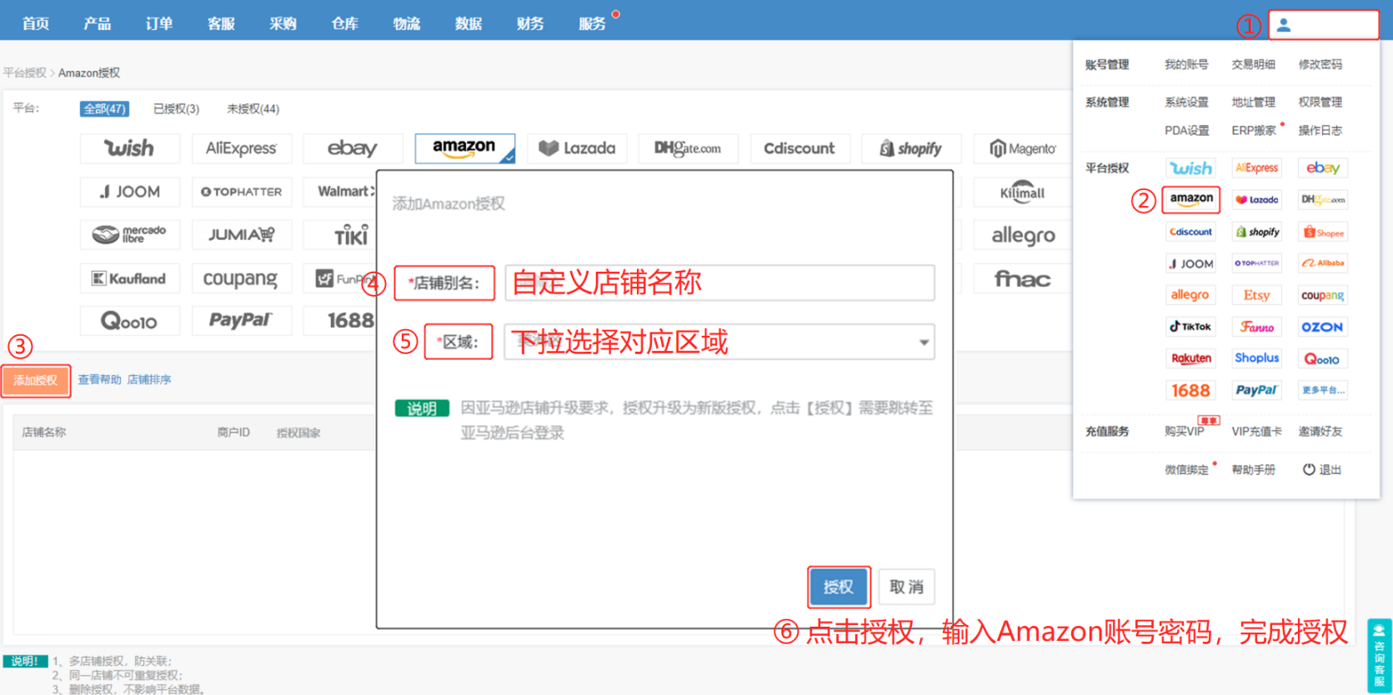Screen dimensions: 1393x695
Task: Open 邀请好友 in account menu
Action: coord(1320,432)
